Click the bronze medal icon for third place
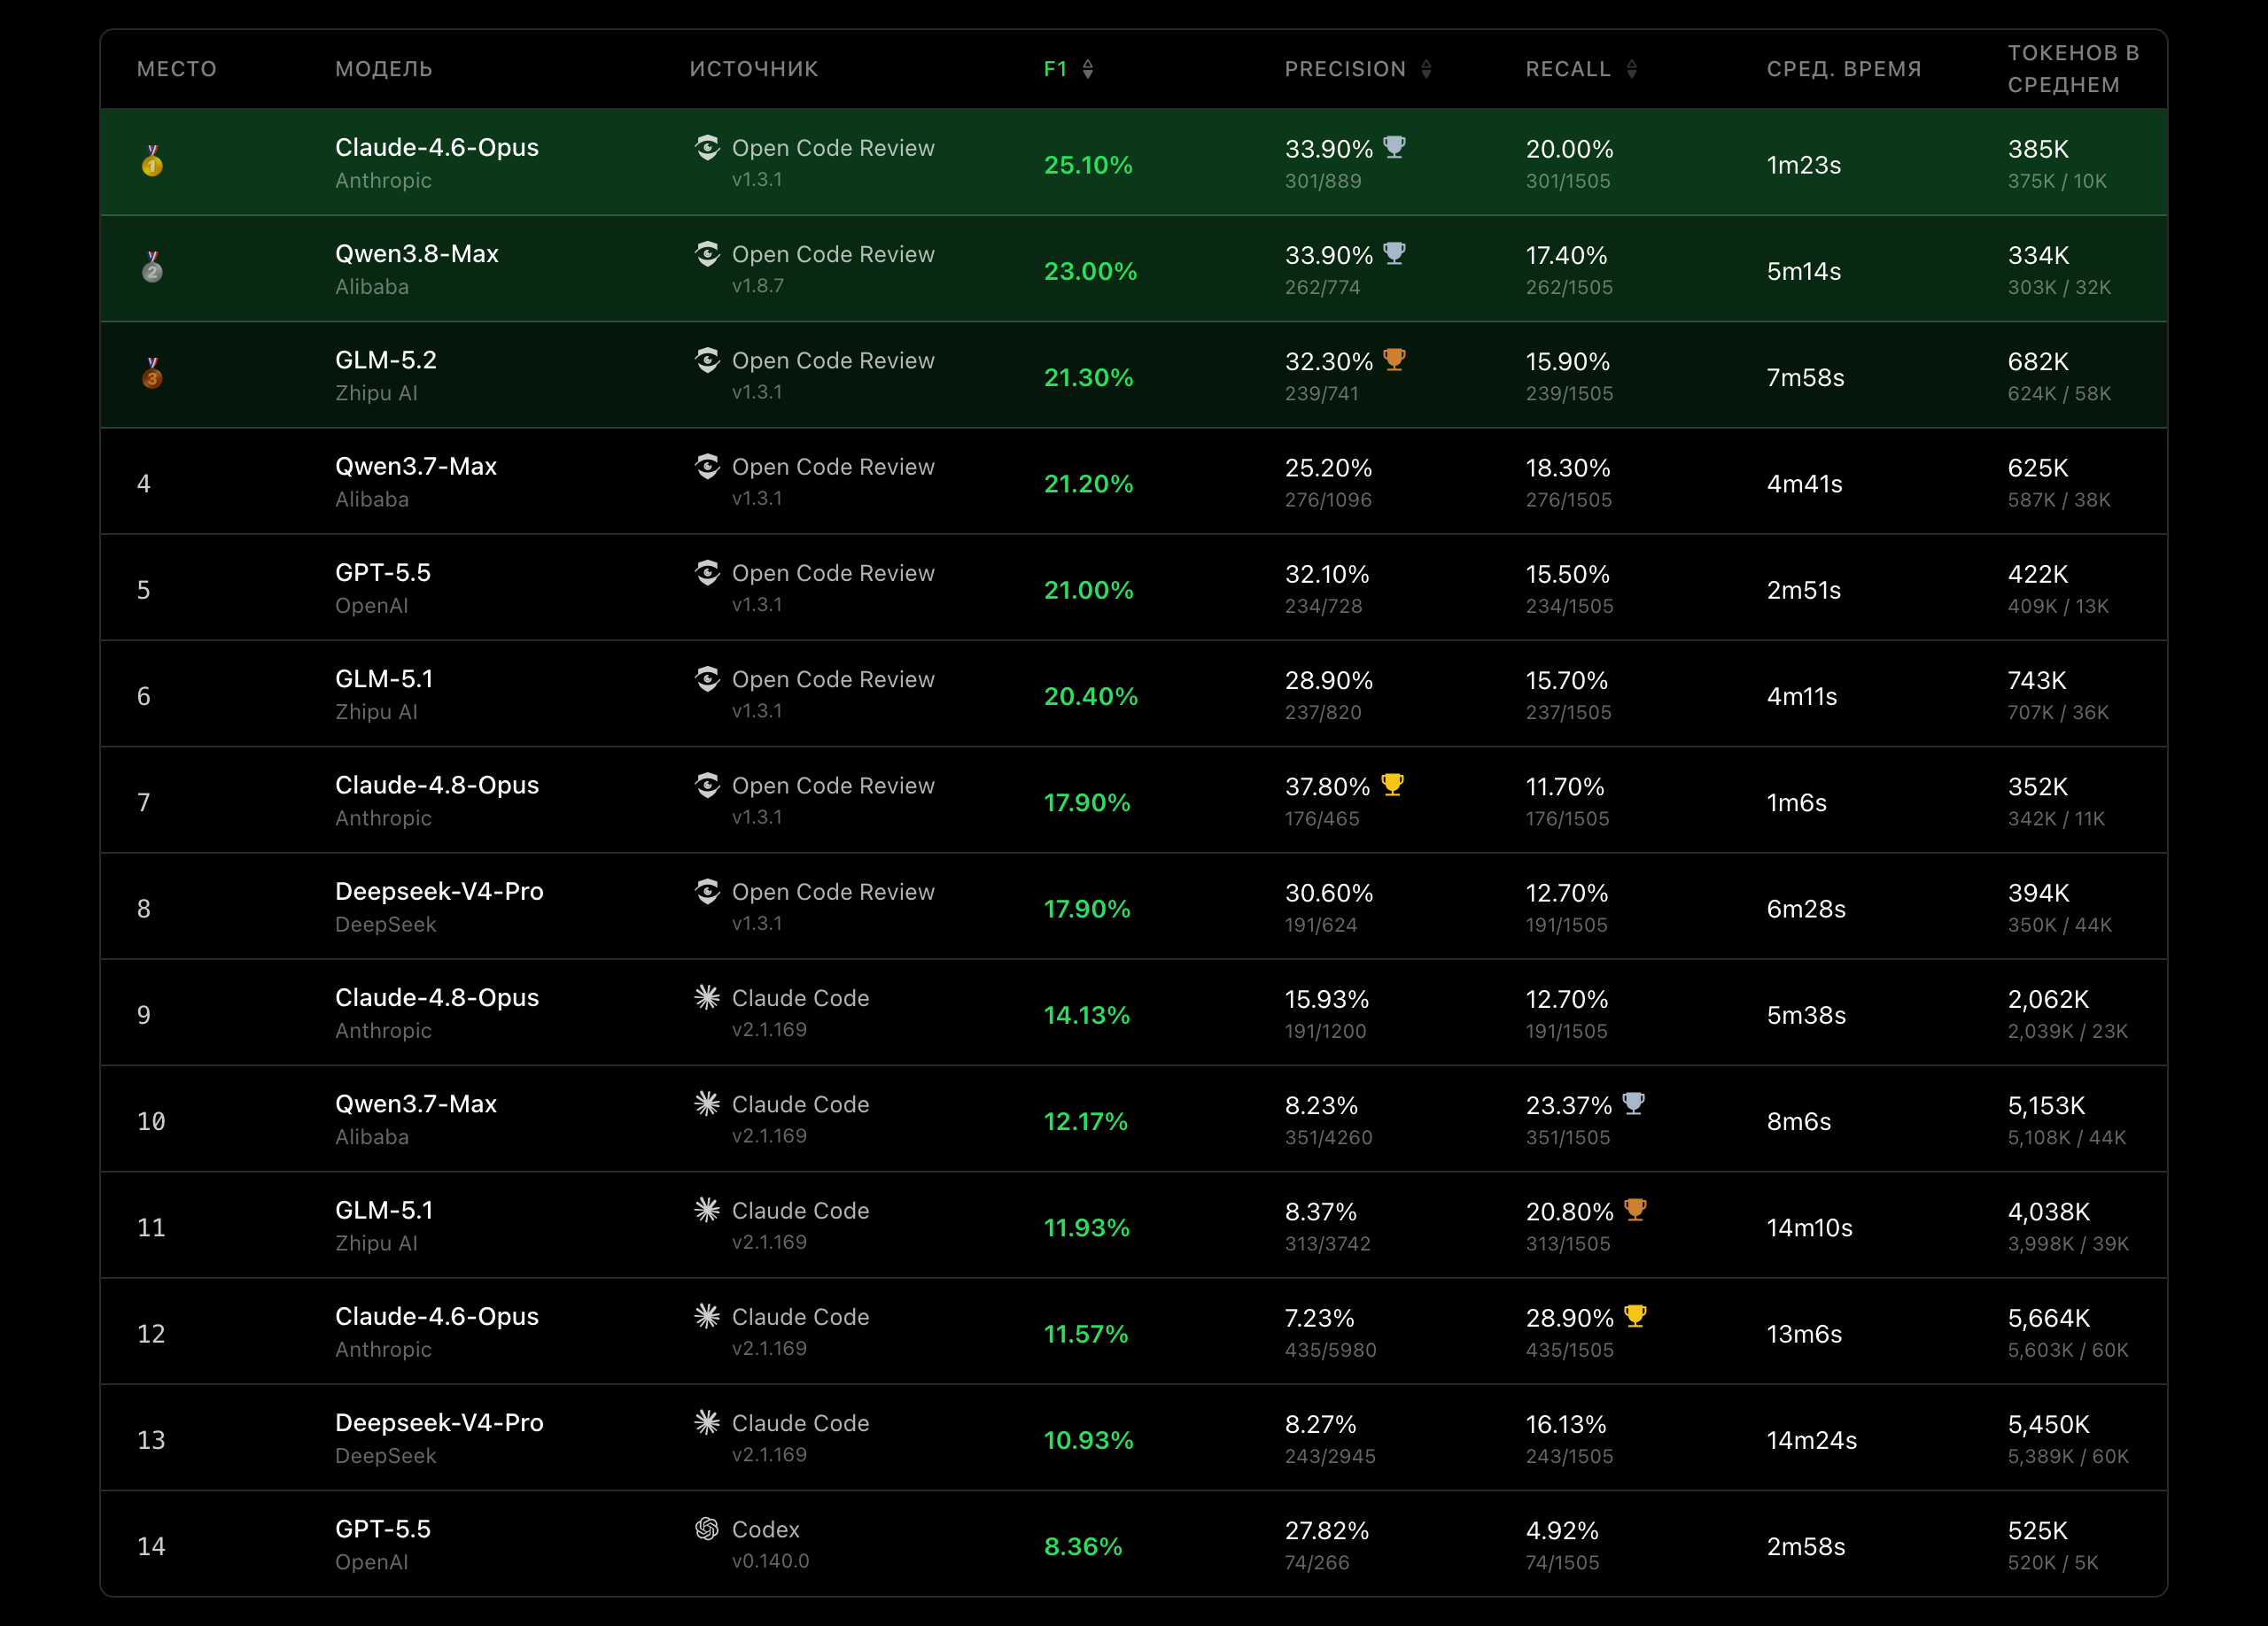This screenshot has height=1626, width=2268. (x=152, y=373)
